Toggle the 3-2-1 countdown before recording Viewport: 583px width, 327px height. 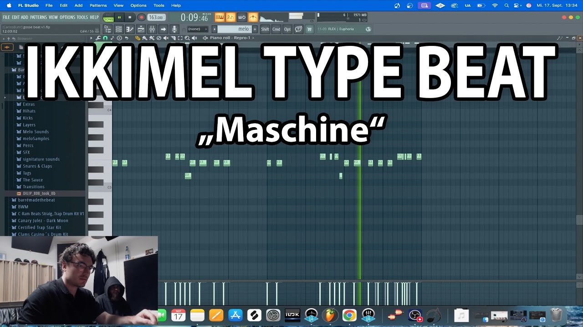(231, 17)
